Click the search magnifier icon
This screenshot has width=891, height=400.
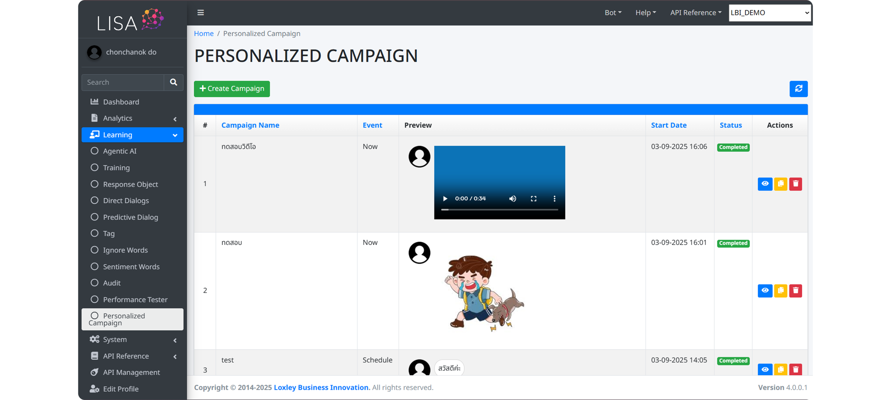[173, 82]
